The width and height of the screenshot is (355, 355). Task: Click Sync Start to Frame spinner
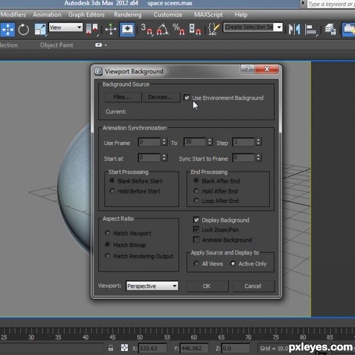pyautogui.click(x=259, y=157)
